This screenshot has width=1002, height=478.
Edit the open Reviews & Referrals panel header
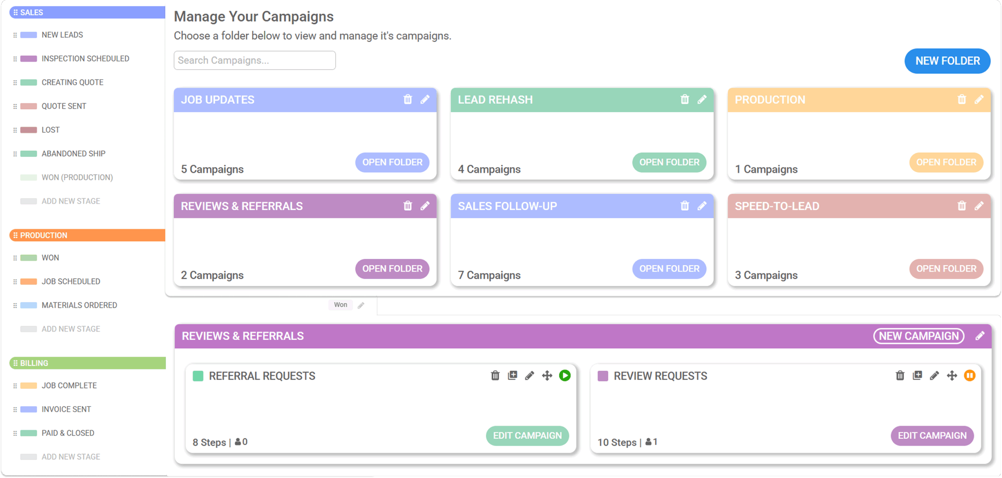click(x=980, y=336)
